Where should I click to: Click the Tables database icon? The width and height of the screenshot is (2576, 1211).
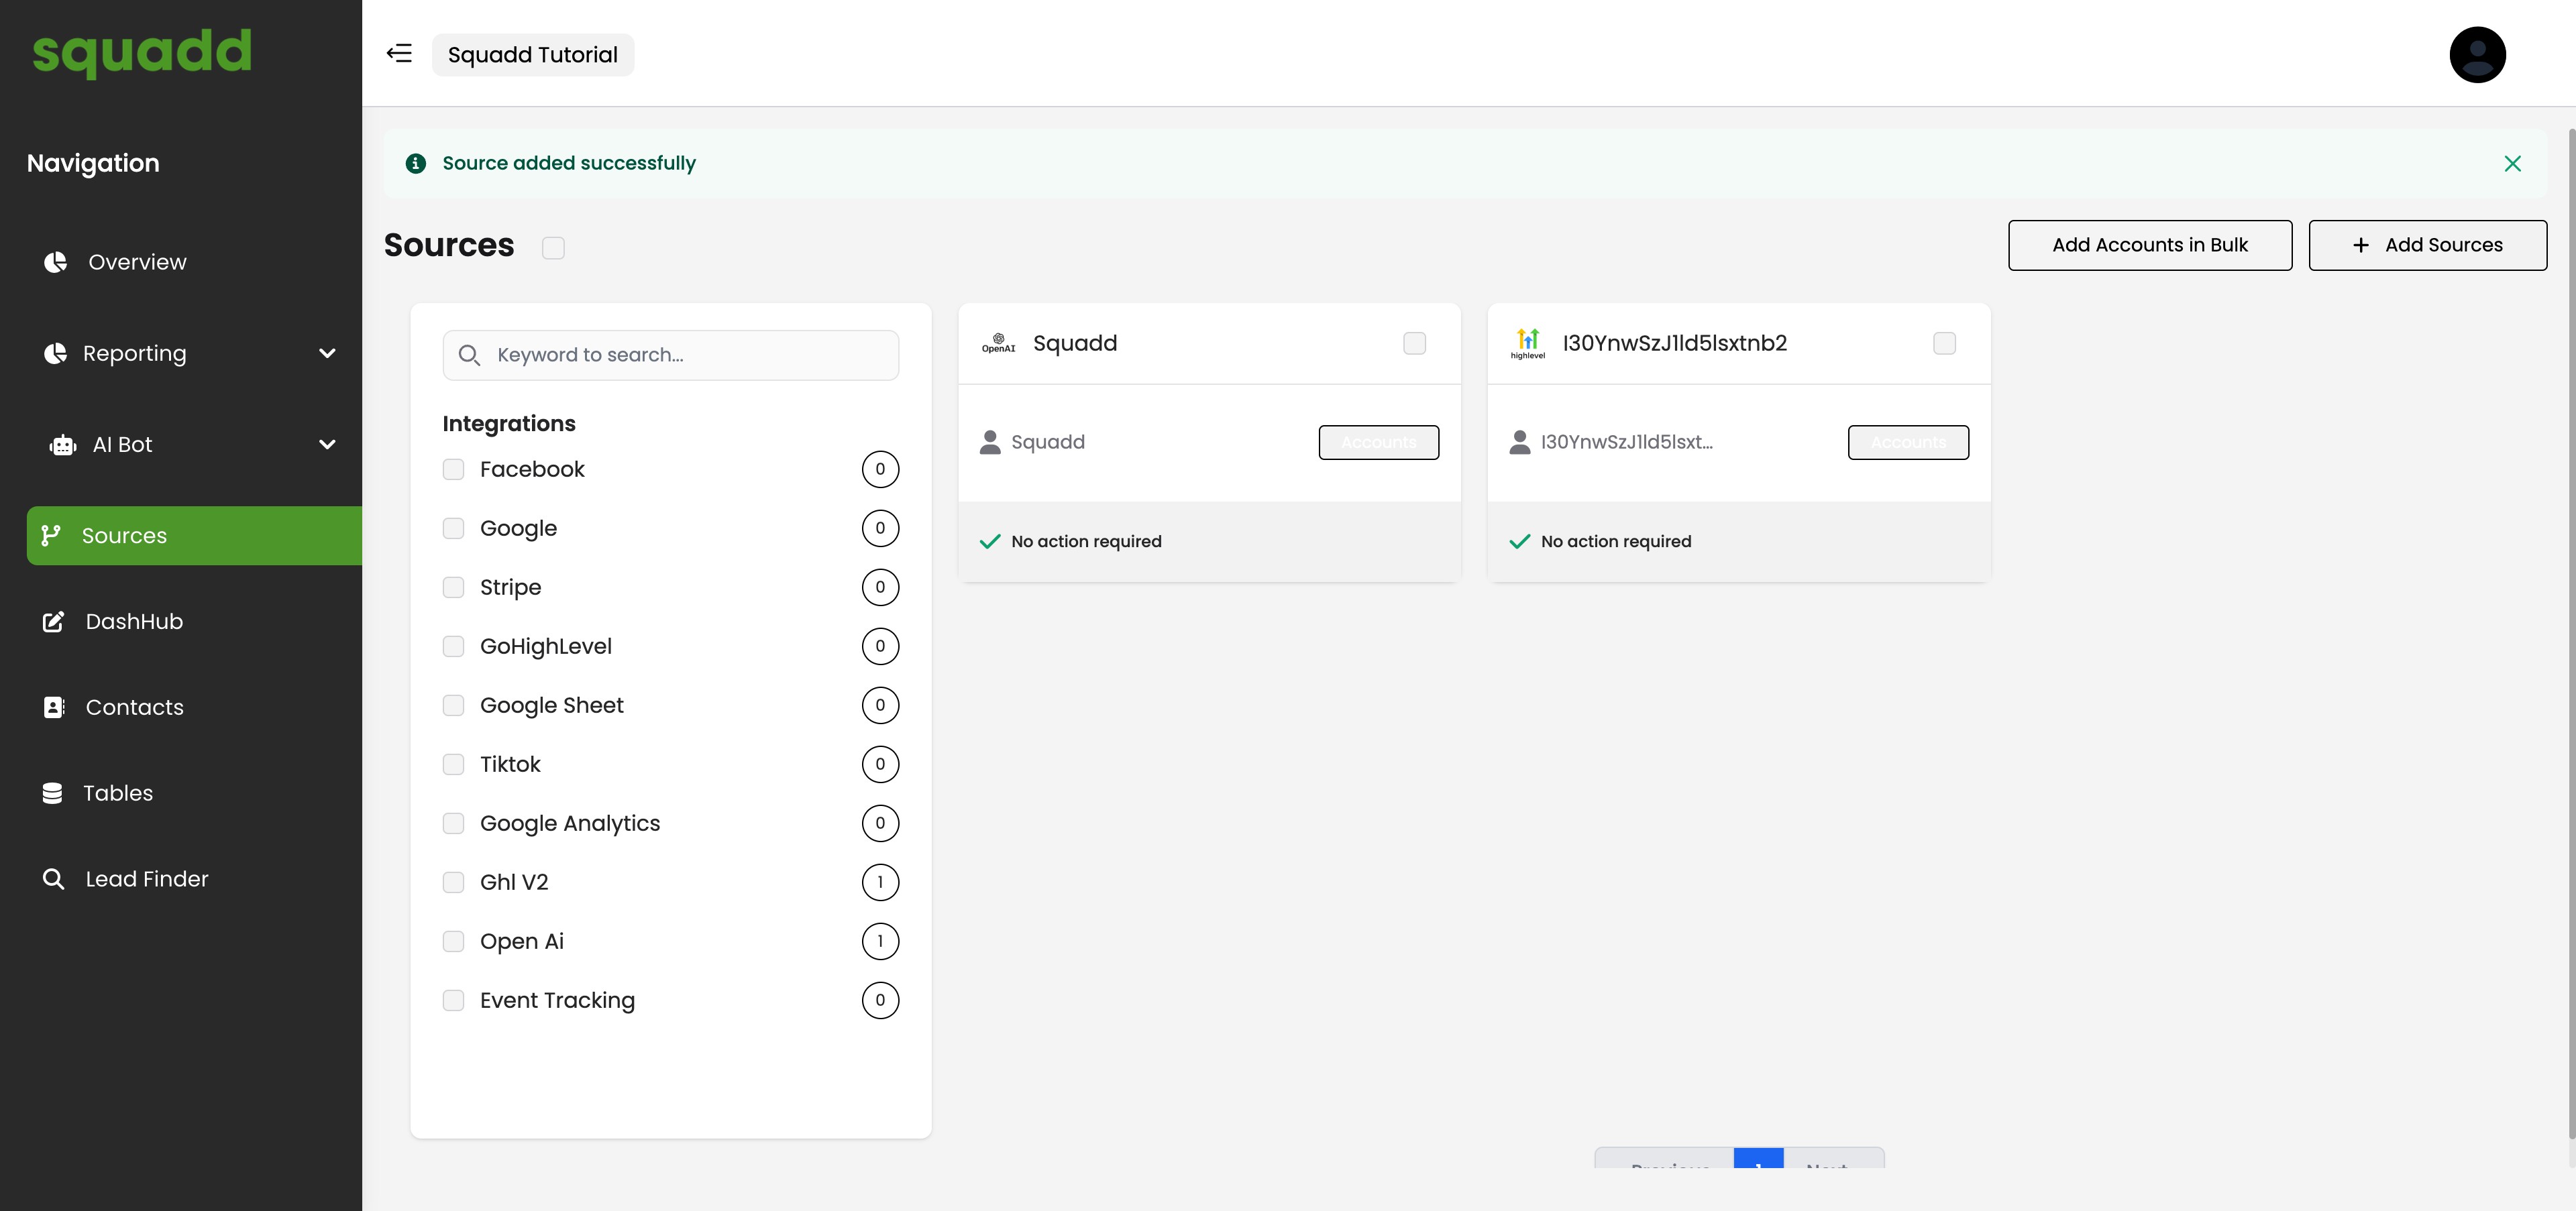point(53,793)
